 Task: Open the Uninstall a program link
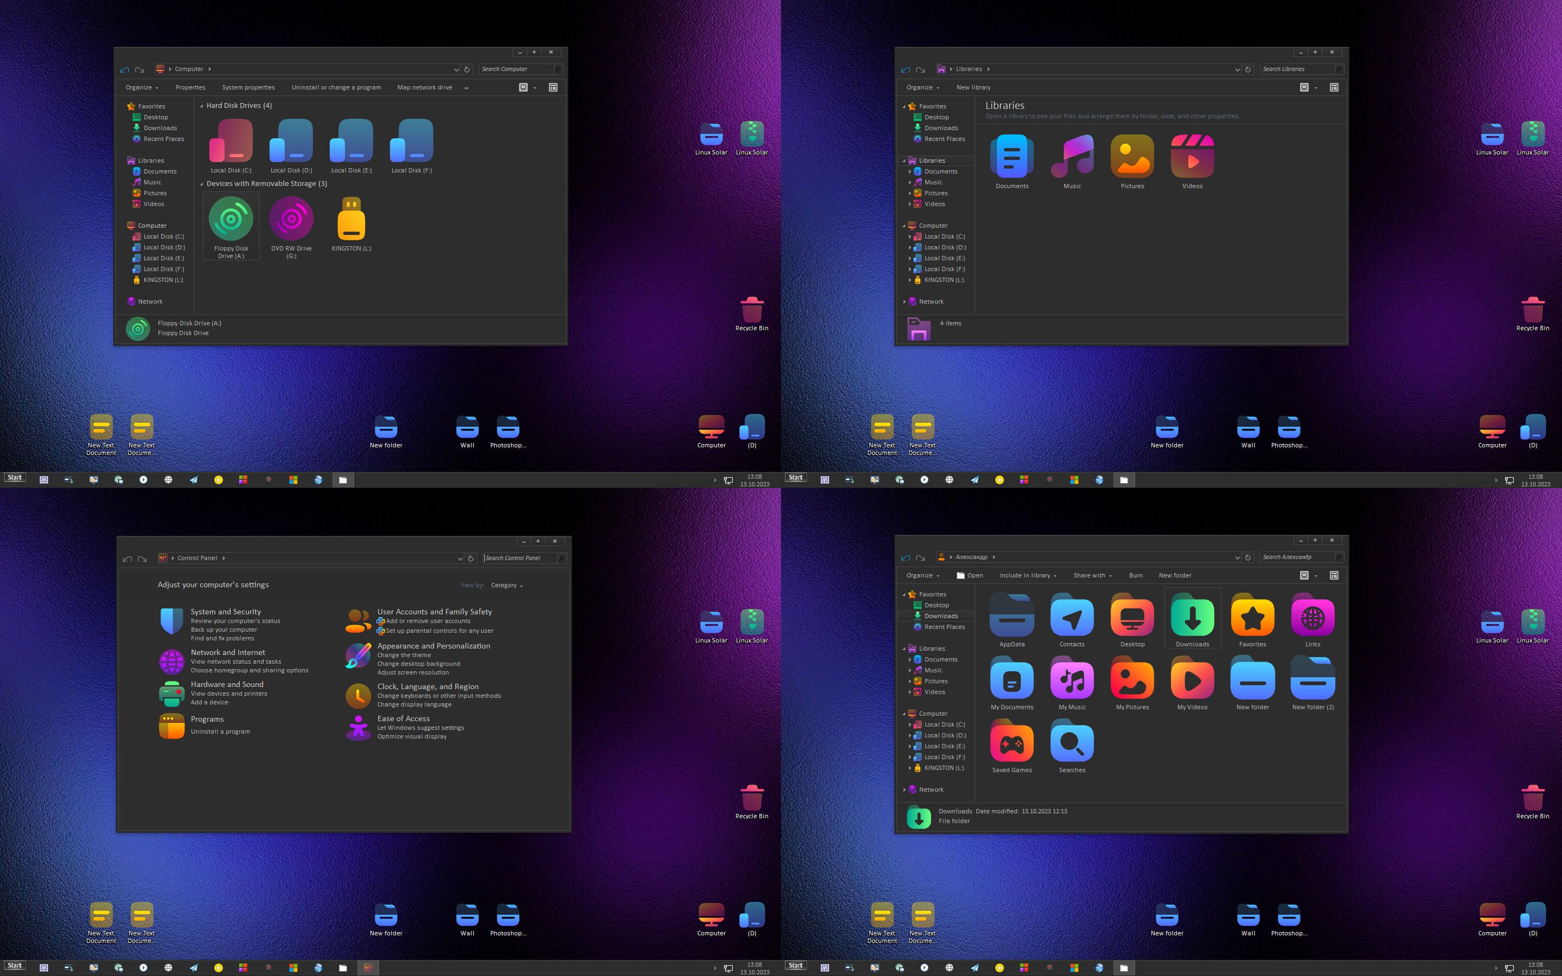click(220, 731)
